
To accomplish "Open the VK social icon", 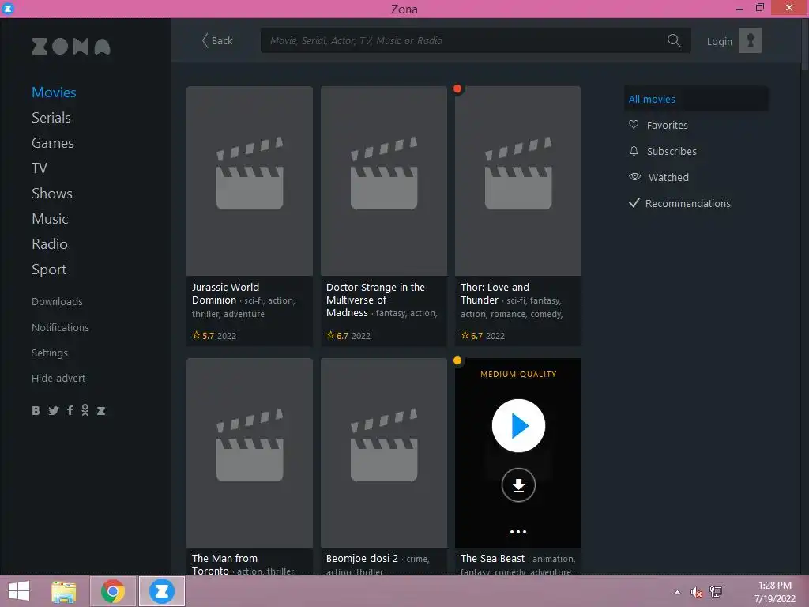I will click(x=36, y=410).
